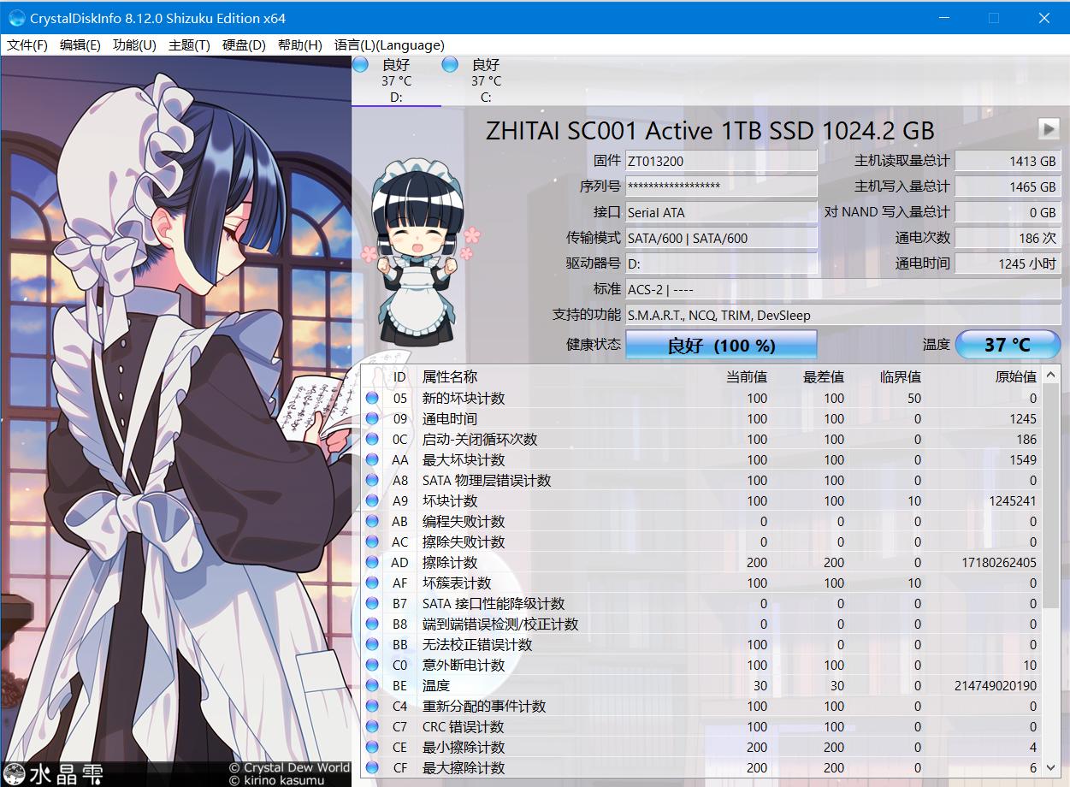Click status orb for A9 坏块计数
Screen dimensions: 1070x787
click(372, 500)
